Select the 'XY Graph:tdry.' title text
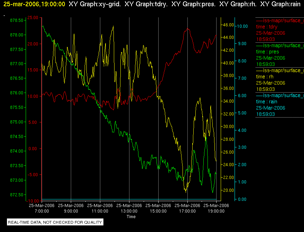Image resolution: width=304 pixels, height=232 pixels. (x=146, y=4)
